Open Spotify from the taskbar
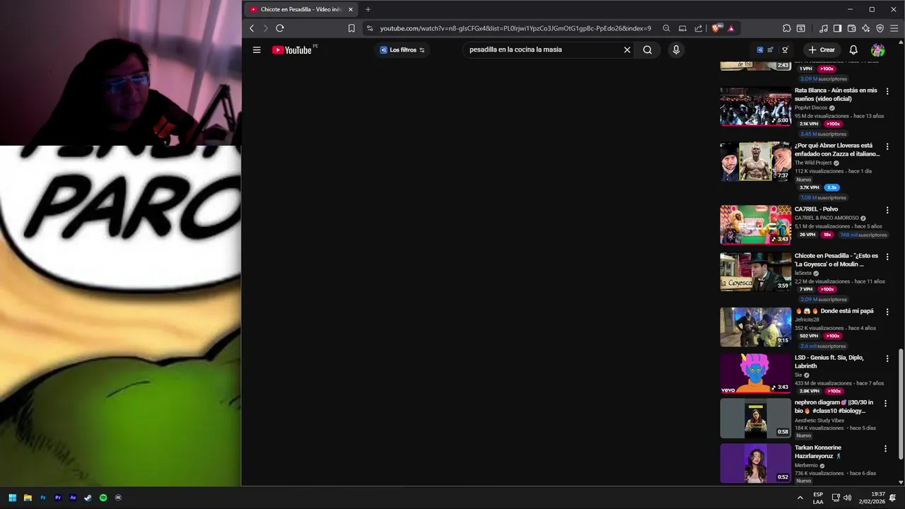This screenshot has height=509, width=905. tap(103, 498)
